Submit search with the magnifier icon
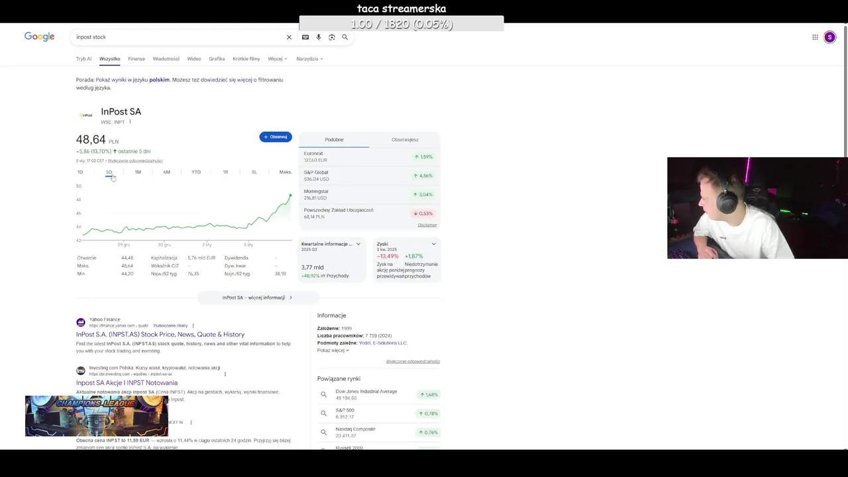This screenshot has height=477, width=848. click(x=345, y=37)
